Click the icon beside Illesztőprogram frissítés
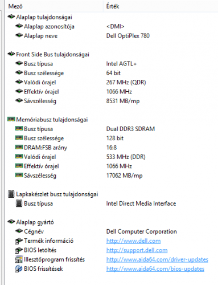 [x=19, y=259]
